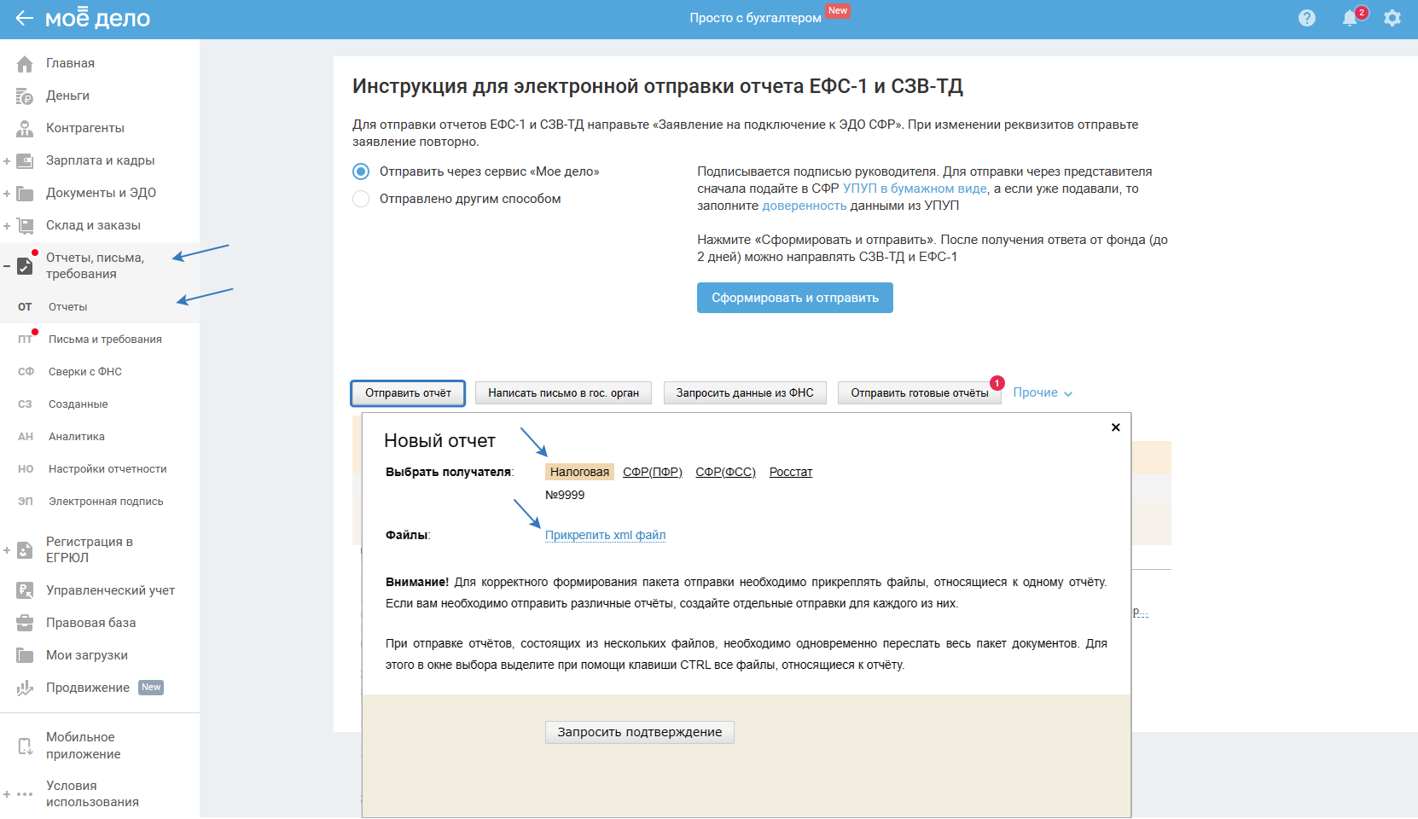Click the Деньги coins icon

click(25, 96)
